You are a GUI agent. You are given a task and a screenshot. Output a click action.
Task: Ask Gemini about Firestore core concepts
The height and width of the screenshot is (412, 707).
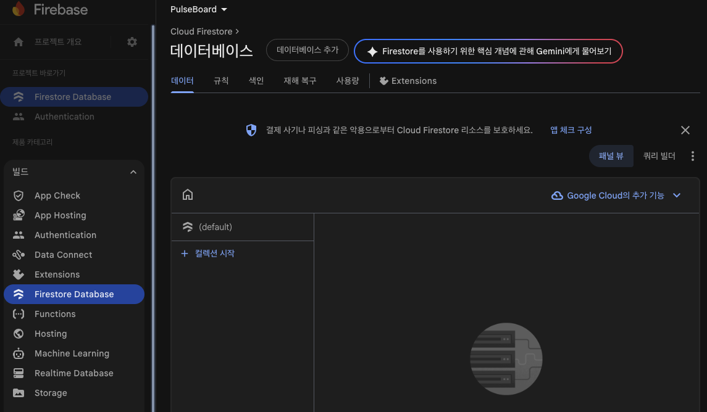click(x=488, y=51)
